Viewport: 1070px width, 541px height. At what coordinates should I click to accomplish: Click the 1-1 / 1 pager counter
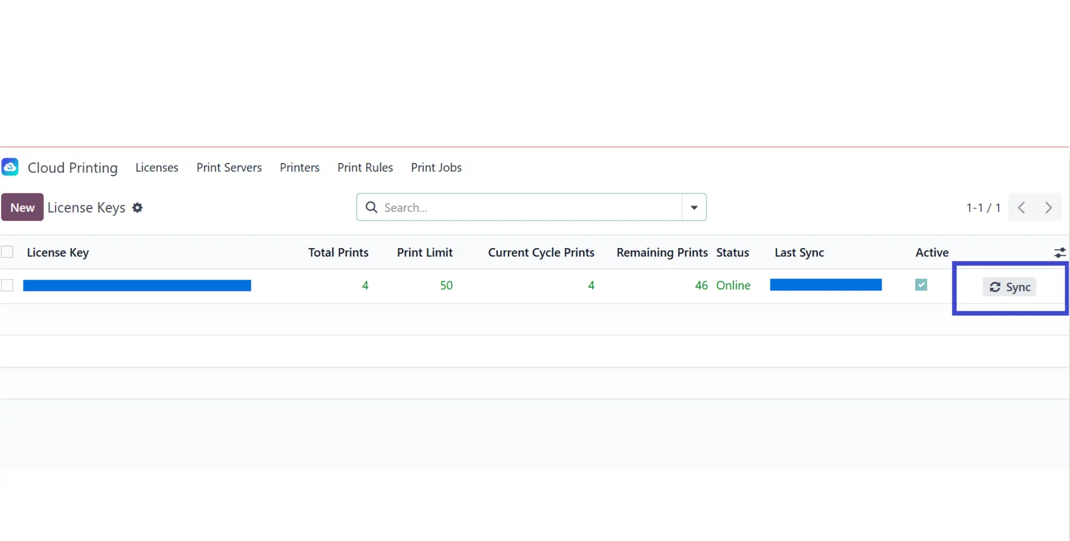pyautogui.click(x=983, y=208)
